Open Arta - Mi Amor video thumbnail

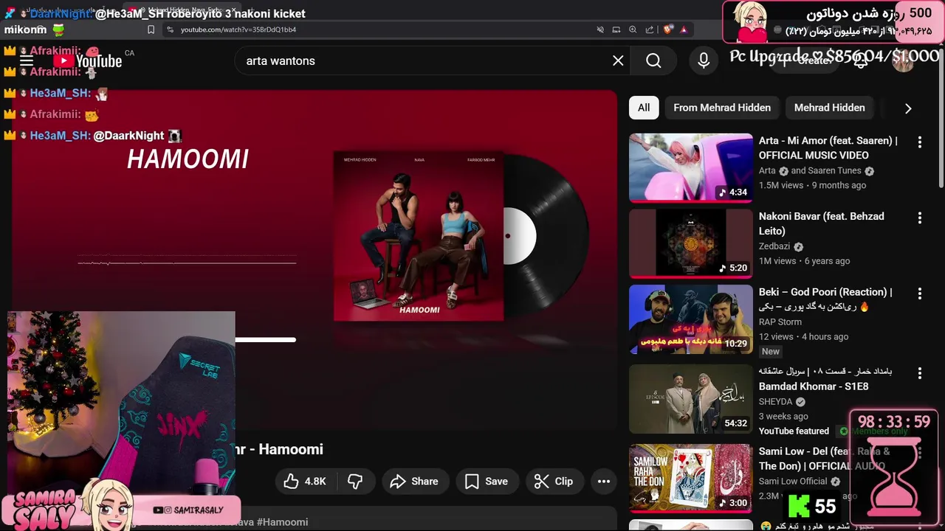coord(691,167)
